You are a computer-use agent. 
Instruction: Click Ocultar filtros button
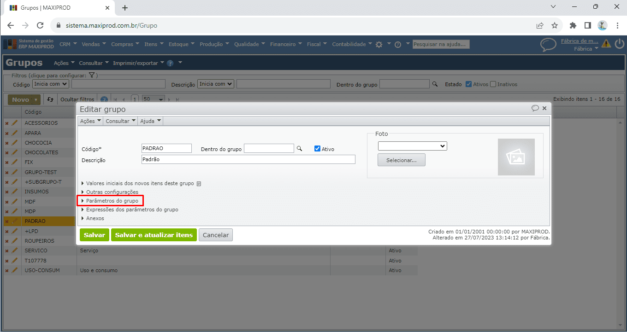77,99
